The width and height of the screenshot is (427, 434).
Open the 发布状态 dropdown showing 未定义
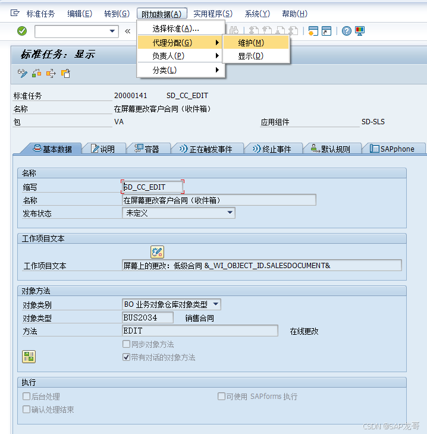pos(178,213)
